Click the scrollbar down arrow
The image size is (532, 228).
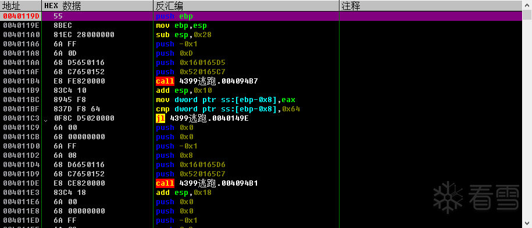[x=527, y=223]
